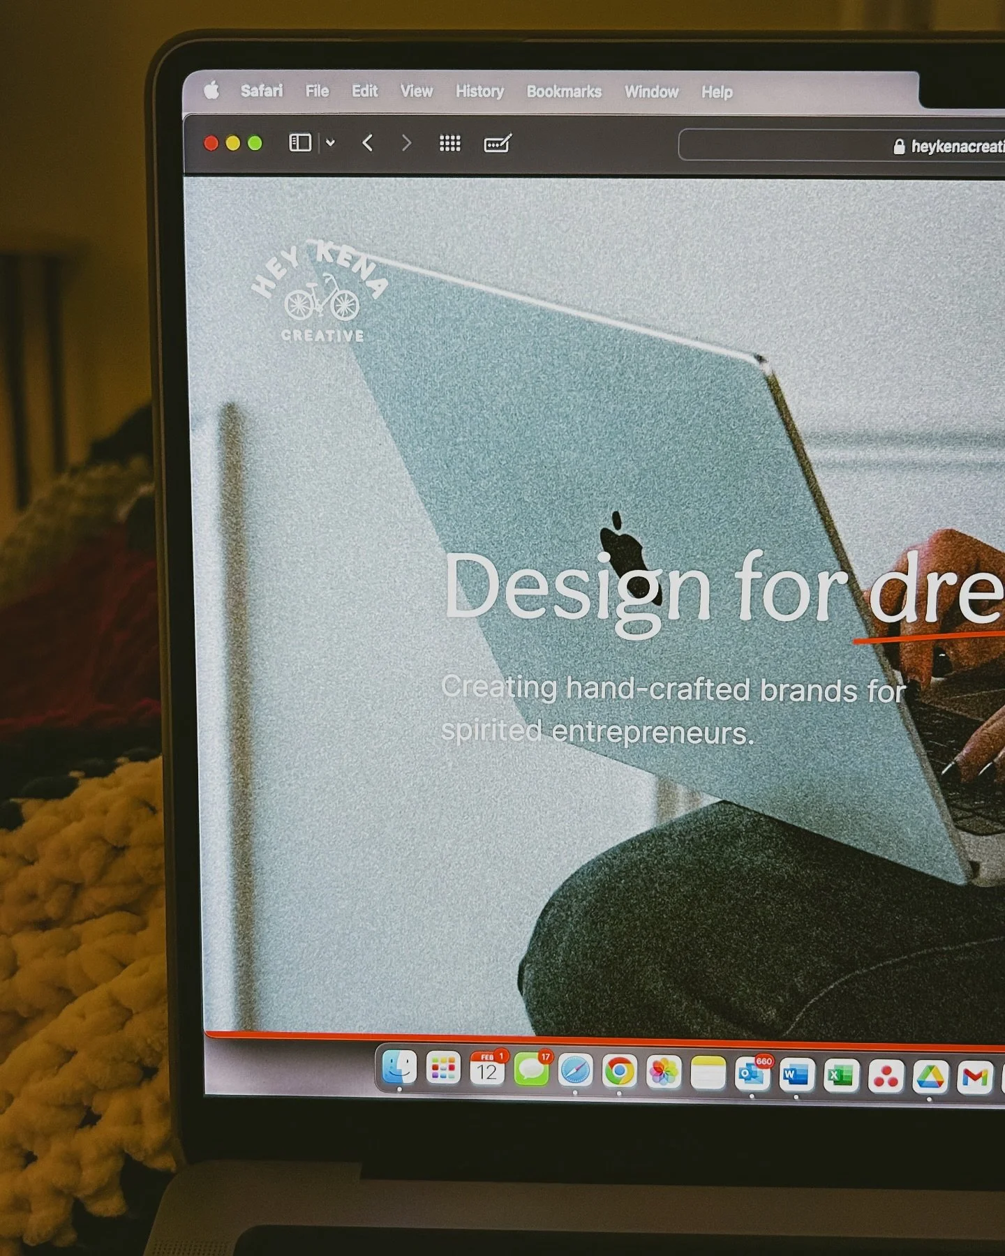Open Google Drive from the Dock
This screenshot has width=1005, height=1256.
pos(930,1077)
